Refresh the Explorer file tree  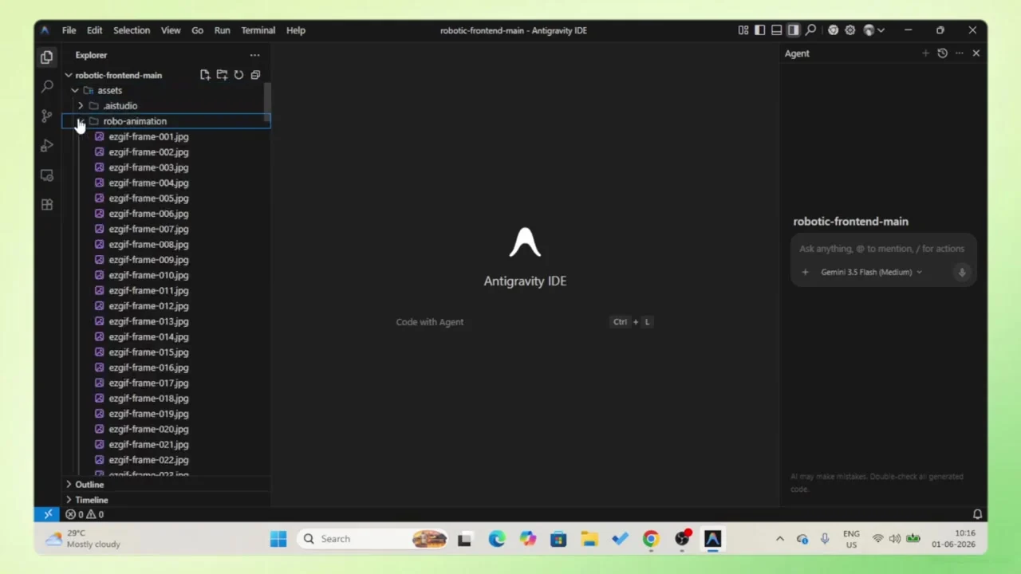click(x=238, y=75)
